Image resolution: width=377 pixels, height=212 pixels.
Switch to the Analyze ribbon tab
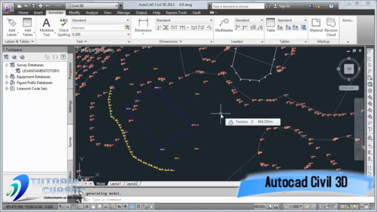point(92,12)
